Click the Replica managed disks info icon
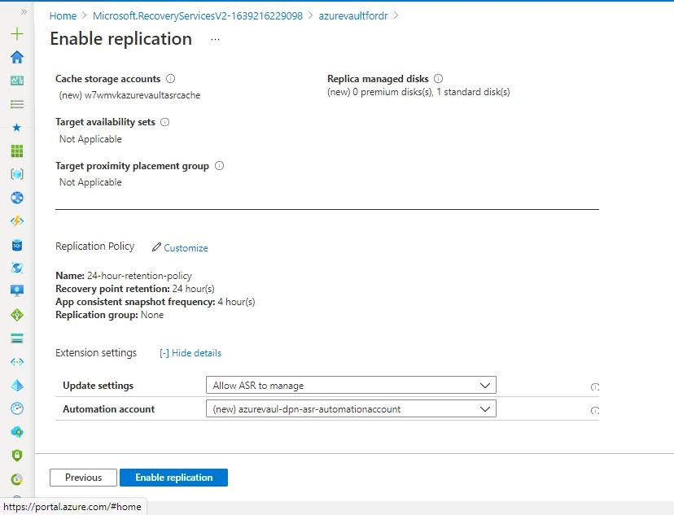Viewport: 674px width, 515px height. [438, 79]
